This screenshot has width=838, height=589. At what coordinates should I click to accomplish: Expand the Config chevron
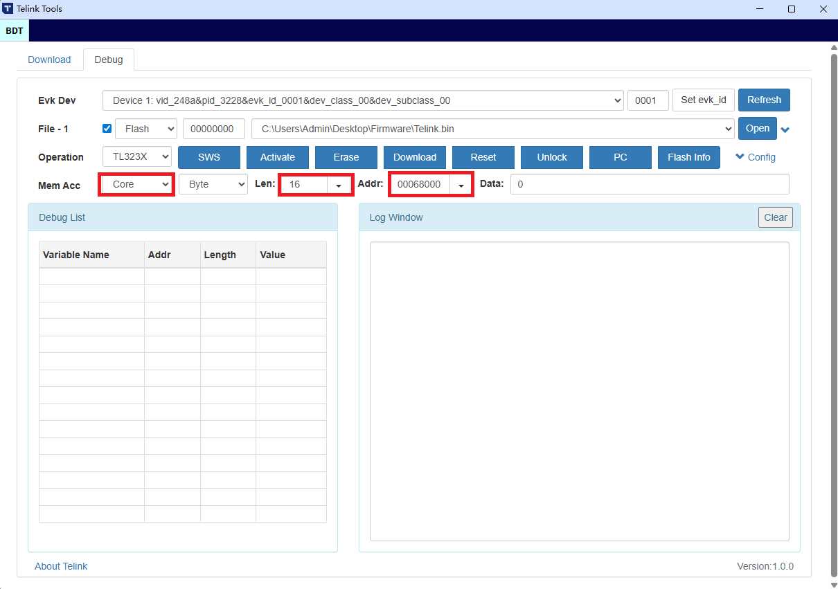tap(740, 157)
